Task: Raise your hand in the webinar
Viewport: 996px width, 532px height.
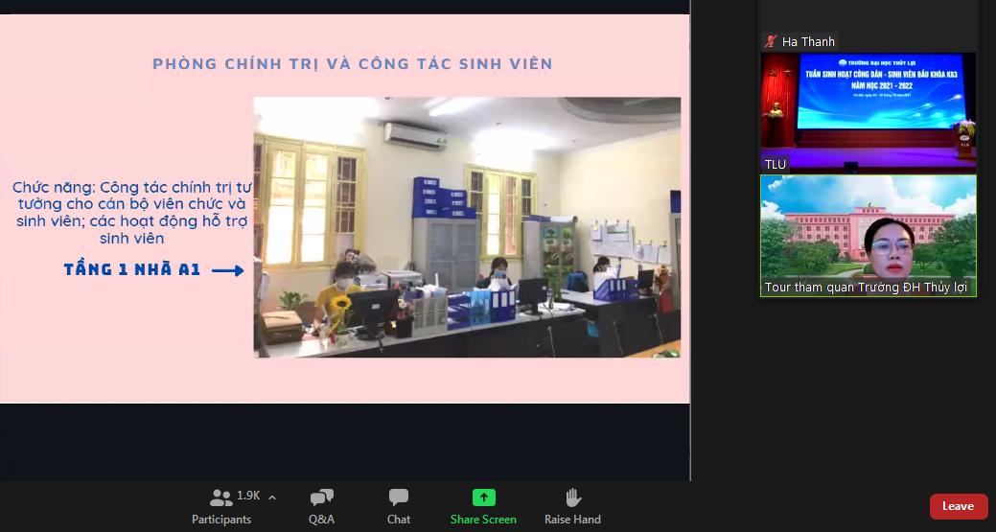Action: 573,497
